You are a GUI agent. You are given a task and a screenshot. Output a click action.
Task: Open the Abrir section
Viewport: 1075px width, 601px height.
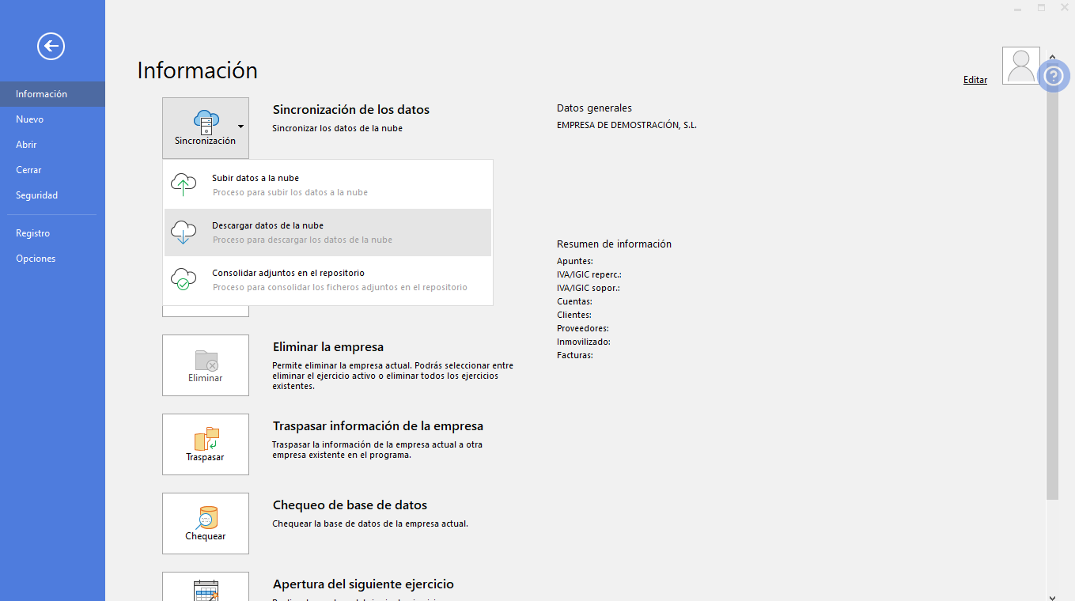pos(52,145)
